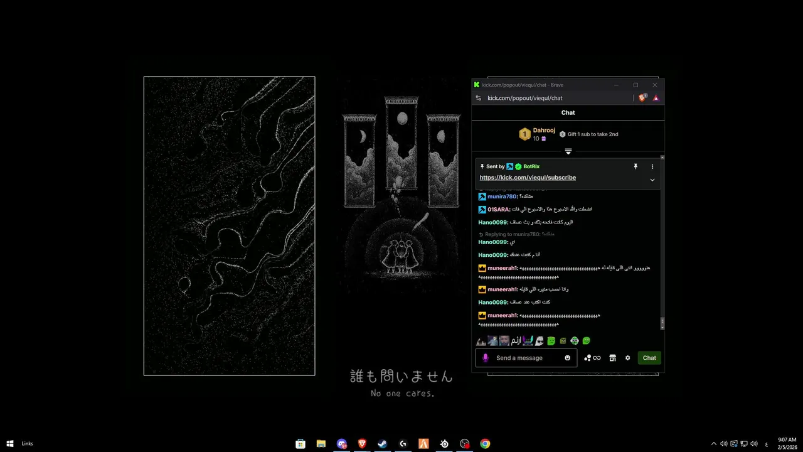Select the olive envelope emote
This screenshot has height=452, width=803.
(x=563, y=341)
